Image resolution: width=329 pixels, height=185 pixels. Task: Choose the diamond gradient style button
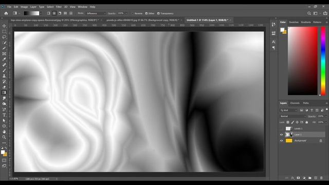tap(71, 13)
